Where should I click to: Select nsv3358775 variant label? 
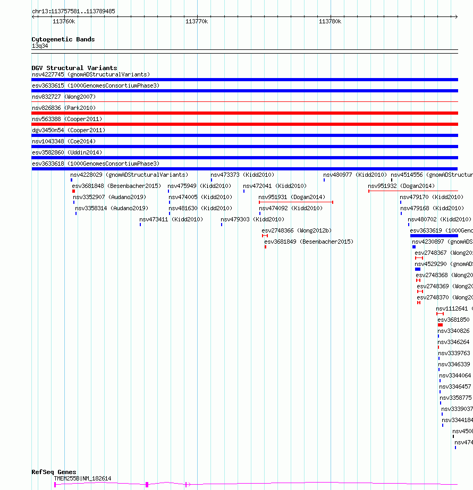[x=455, y=398]
